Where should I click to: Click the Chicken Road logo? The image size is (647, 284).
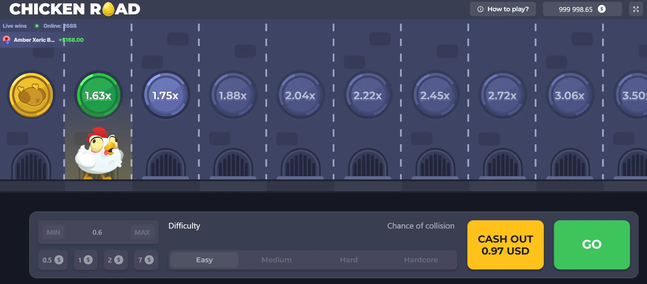pos(75,9)
